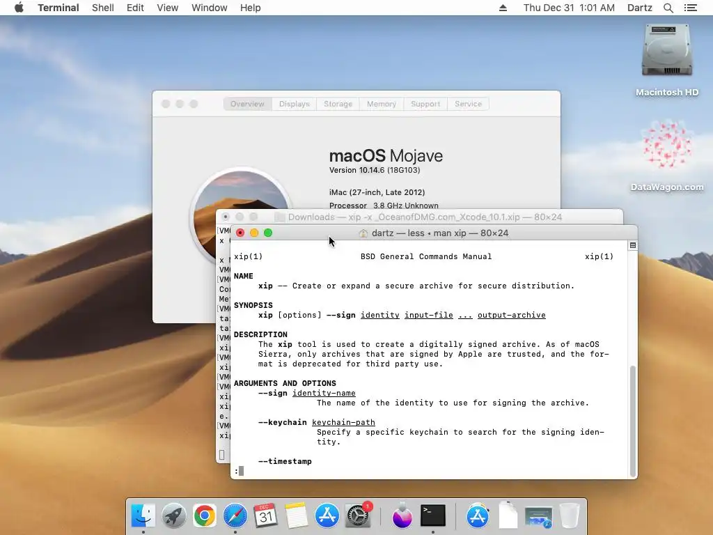713x535 pixels.
Task: Click the Dartz user name in the menu bar
Action: [x=639, y=8]
